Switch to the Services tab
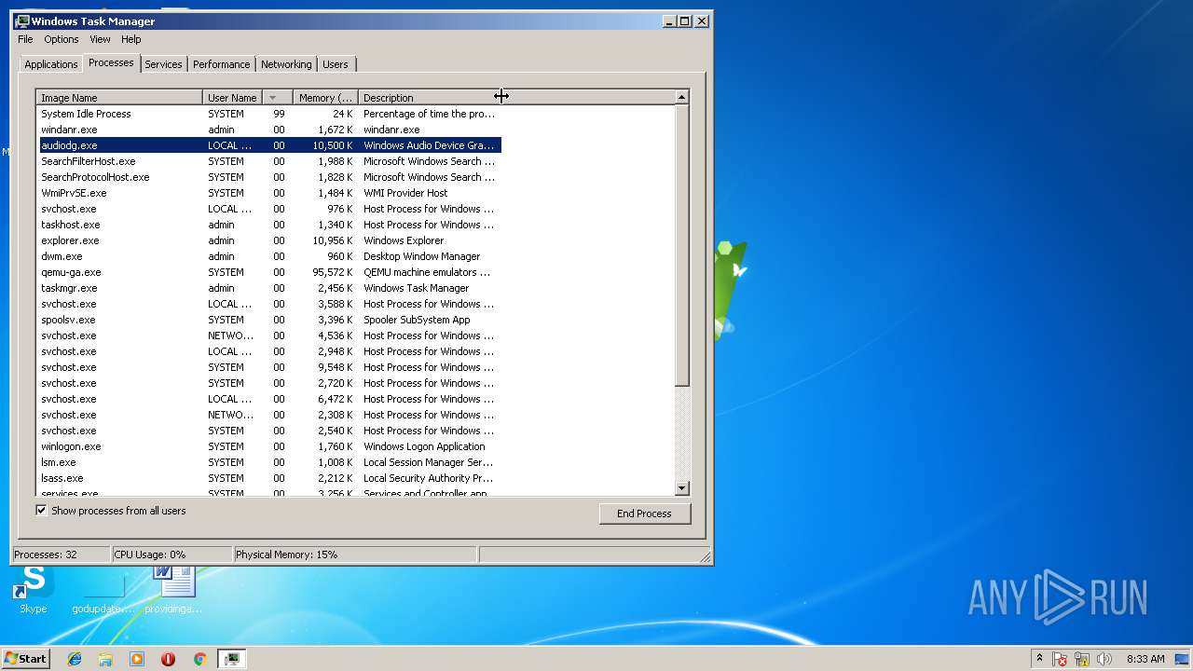Viewport: 1193px width, 671px height. (163, 64)
